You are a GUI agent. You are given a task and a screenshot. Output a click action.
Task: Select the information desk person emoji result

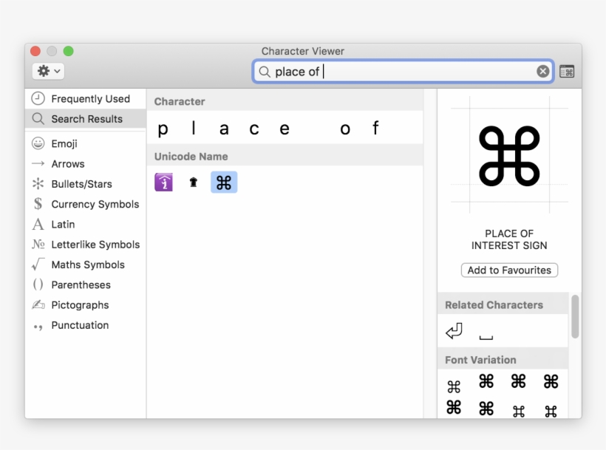pyautogui.click(x=163, y=182)
